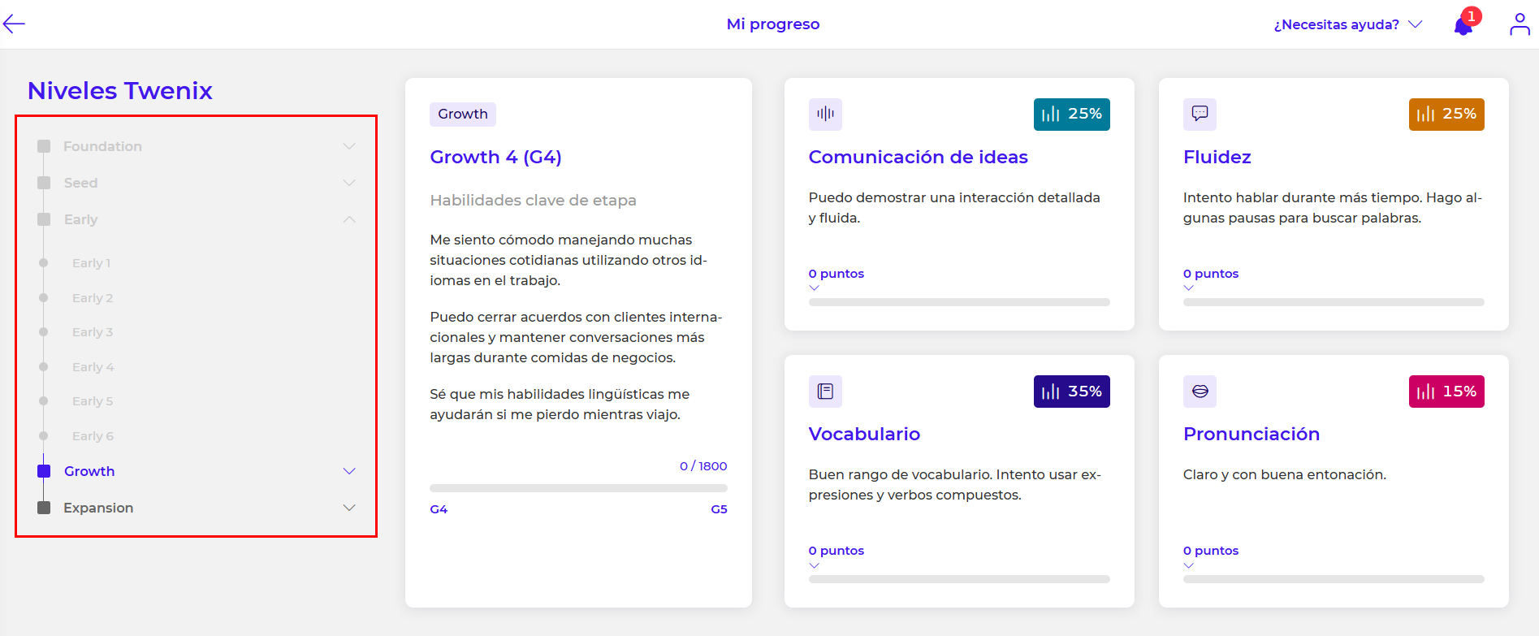Select Early 3 in the levels list
The height and width of the screenshot is (636, 1539).
pos(93,332)
